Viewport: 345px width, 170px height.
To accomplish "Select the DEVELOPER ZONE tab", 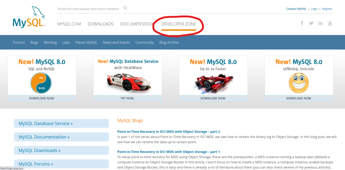I will pyautogui.click(x=179, y=24).
